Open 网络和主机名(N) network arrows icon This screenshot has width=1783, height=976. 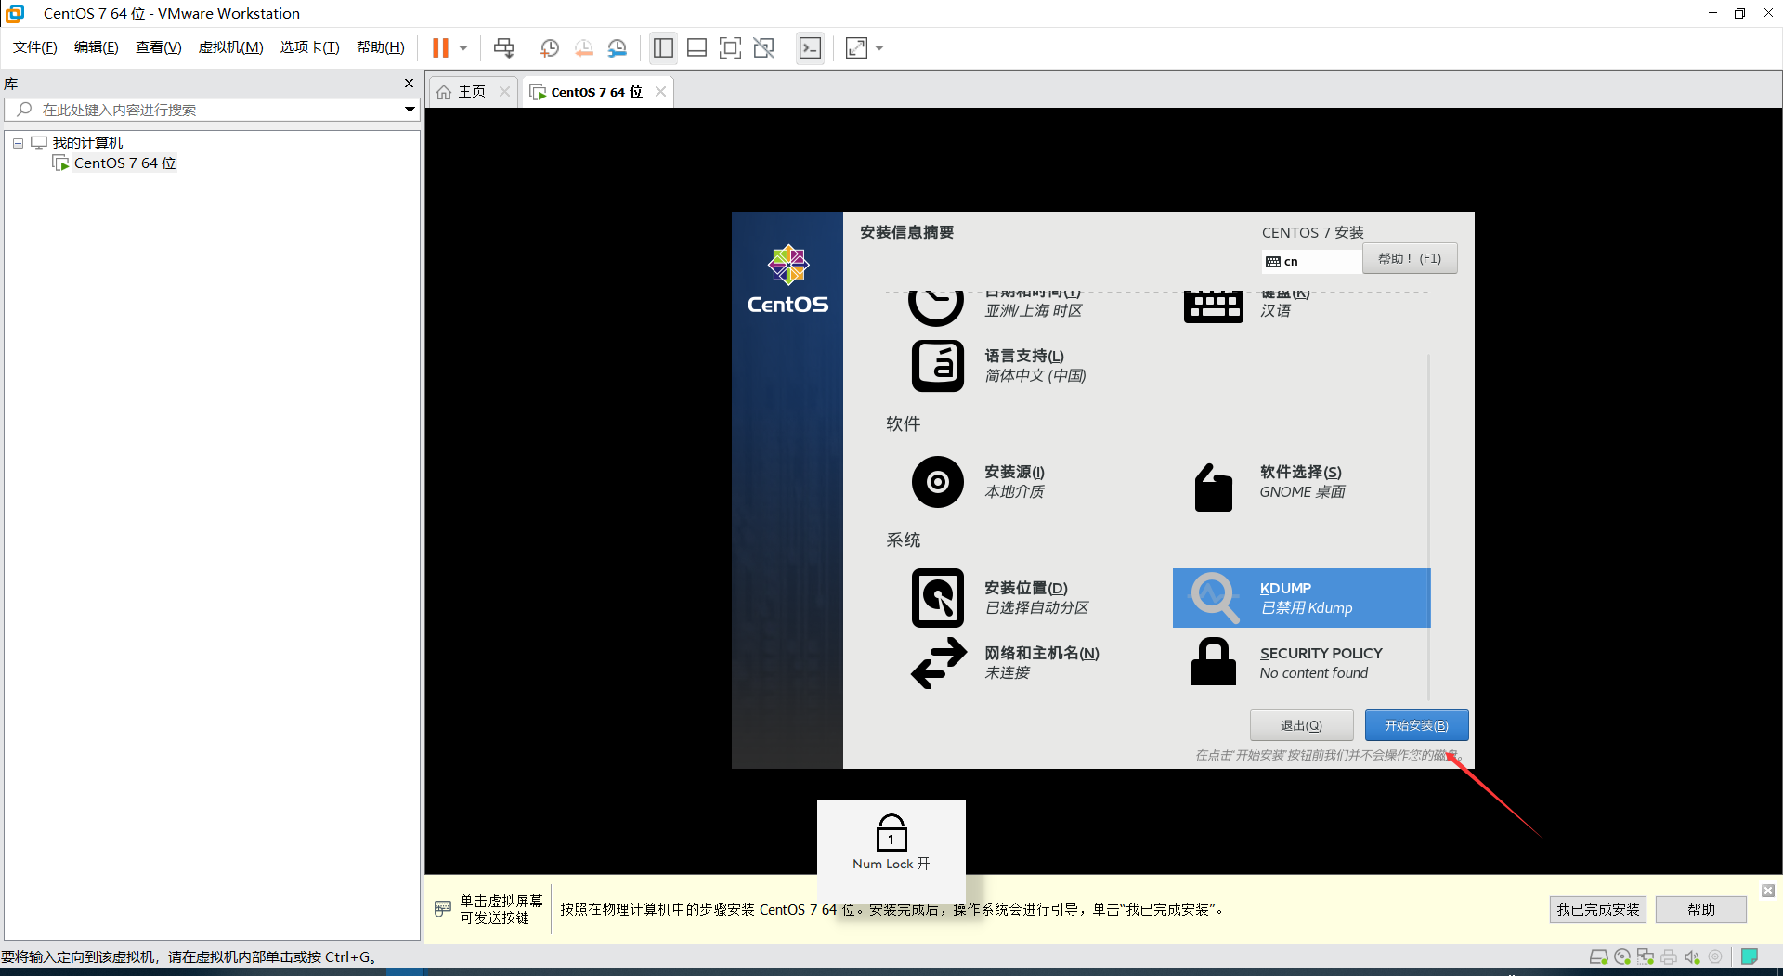(939, 663)
